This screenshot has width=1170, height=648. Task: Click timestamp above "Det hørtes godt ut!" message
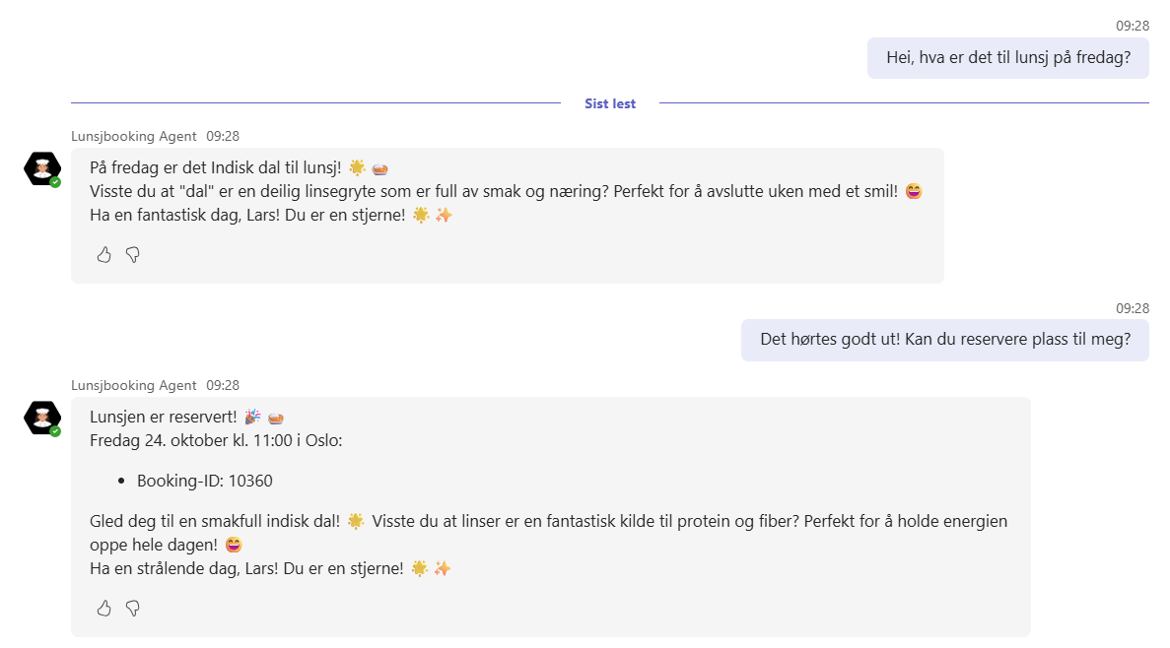[1132, 308]
